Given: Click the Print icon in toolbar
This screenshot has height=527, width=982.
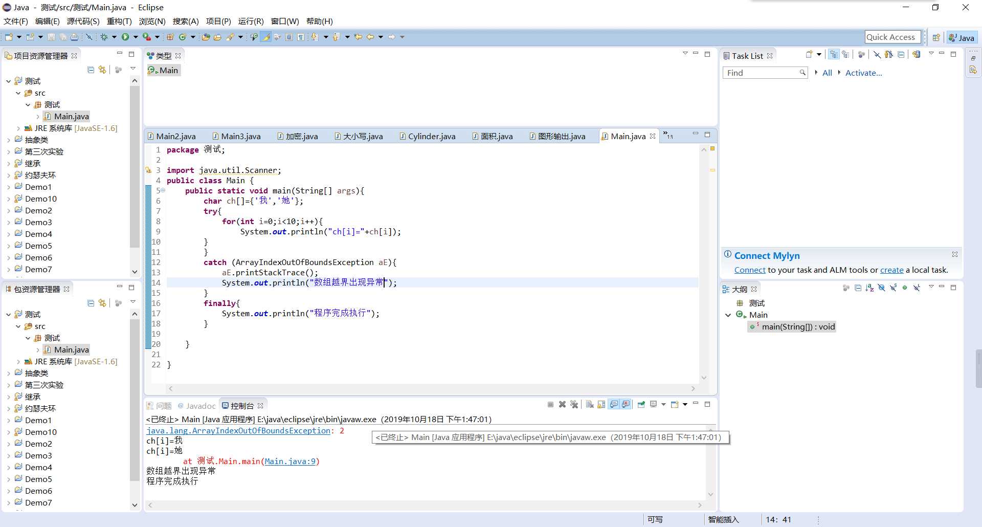Looking at the screenshot, I should tap(75, 37).
